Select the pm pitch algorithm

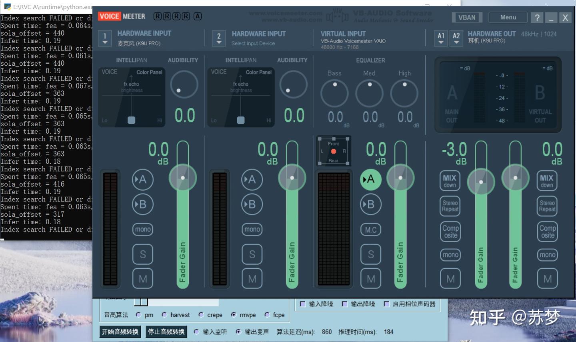[x=138, y=315]
